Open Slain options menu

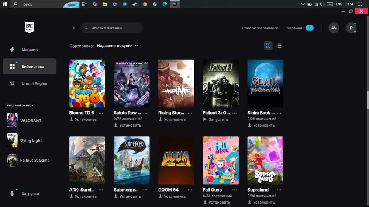click(x=279, y=113)
